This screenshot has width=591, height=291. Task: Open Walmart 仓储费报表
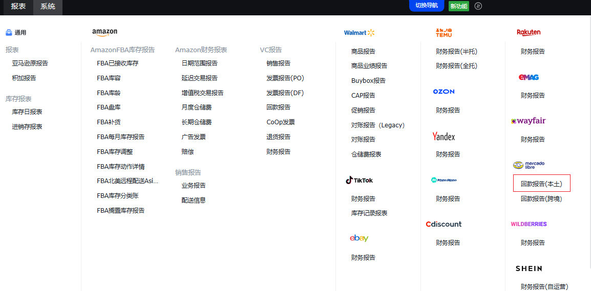tap(366, 154)
